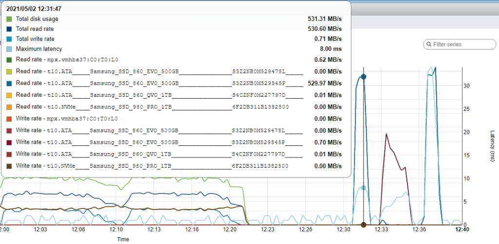Click the brown Write rate NVMe 980 PRO swatch
The height and width of the screenshot is (244, 499).
tap(9, 166)
